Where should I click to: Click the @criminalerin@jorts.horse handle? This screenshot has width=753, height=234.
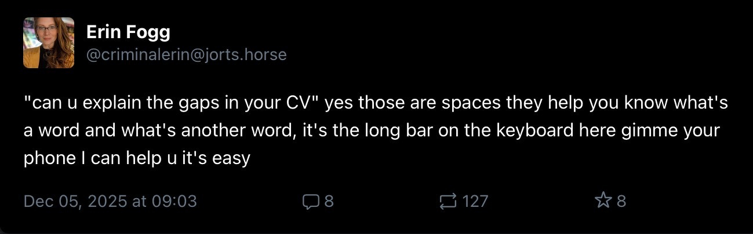click(x=186, y=55)
